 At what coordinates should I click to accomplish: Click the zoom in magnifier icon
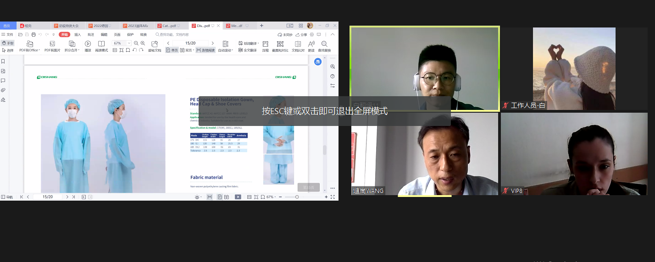[143, 43]
